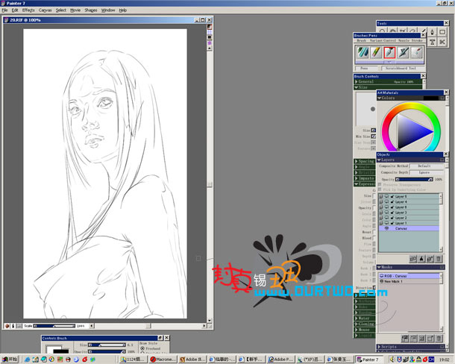
Task: Collapse the Masks section in Objects
Action: pyautogui.click(x=379, y=267)
